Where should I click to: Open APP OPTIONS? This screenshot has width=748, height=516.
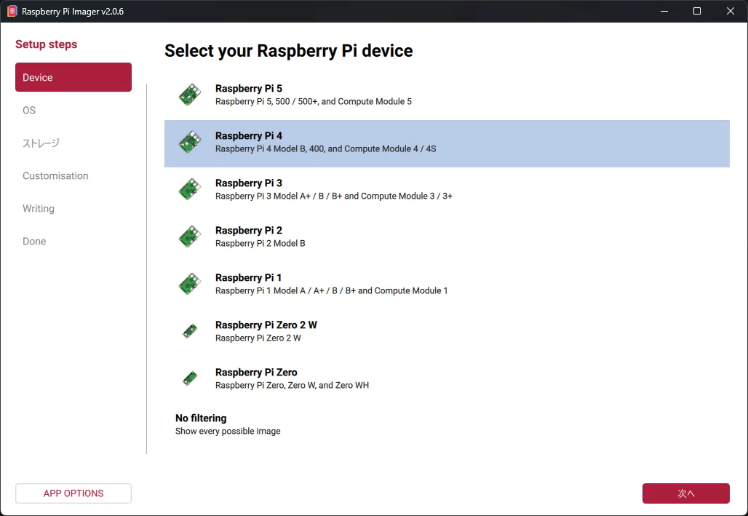point(73,493)
